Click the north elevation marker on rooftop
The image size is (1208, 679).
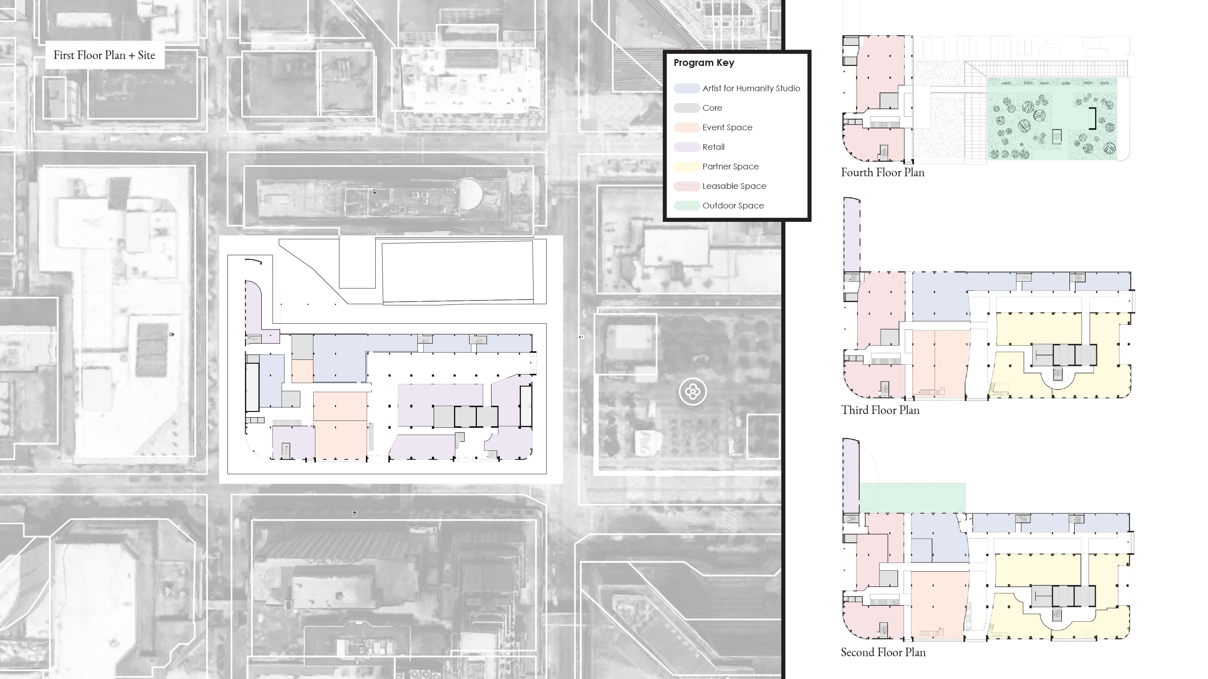coord(374,191)
